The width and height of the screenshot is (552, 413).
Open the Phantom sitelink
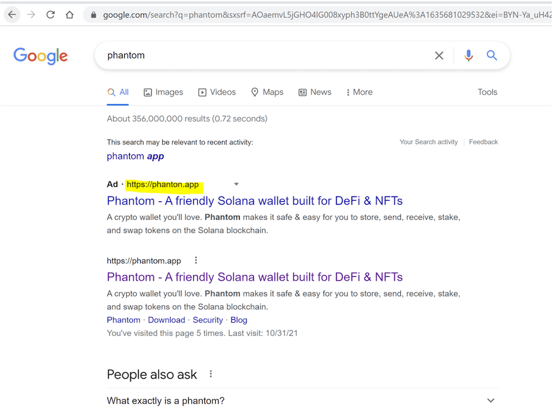[124, 320]
